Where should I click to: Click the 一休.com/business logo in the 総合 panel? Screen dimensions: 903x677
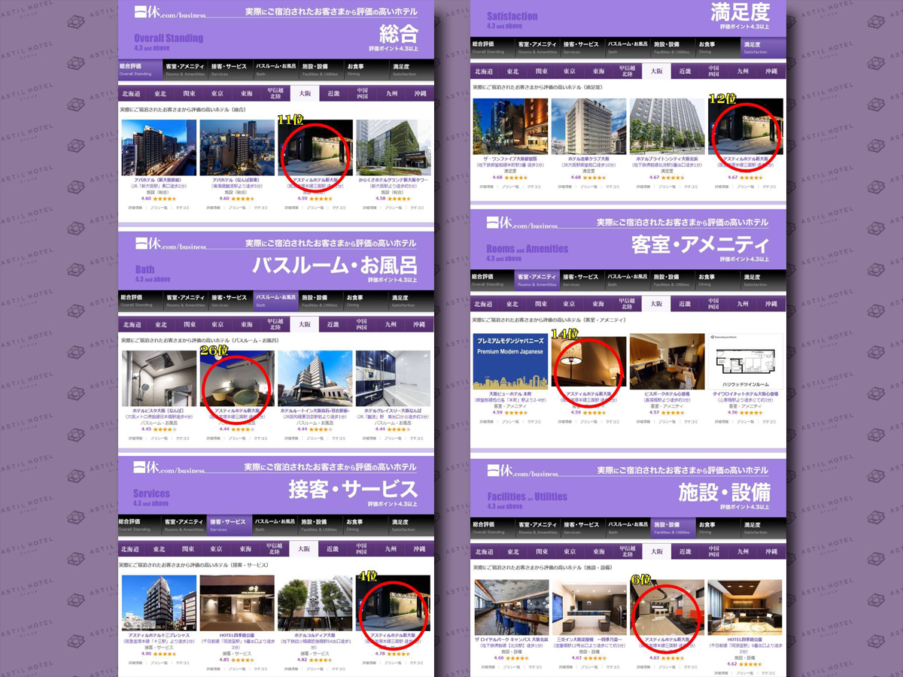tap(170, 12)
